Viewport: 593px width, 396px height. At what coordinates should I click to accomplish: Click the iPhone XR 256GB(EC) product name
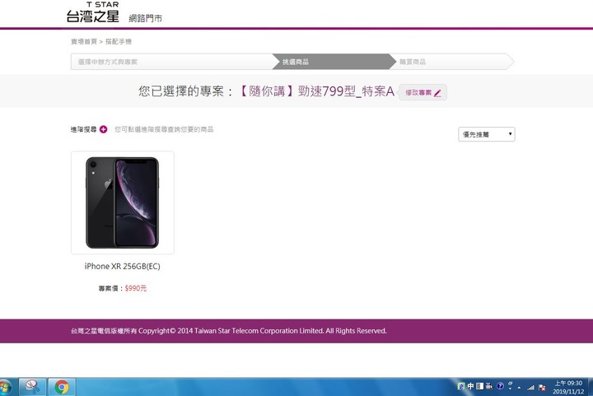pyautogui.click(x=123, y=267)
